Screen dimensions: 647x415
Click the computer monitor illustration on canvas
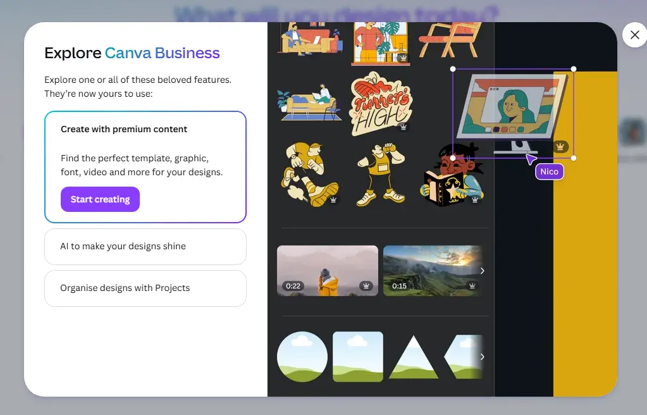513,113
